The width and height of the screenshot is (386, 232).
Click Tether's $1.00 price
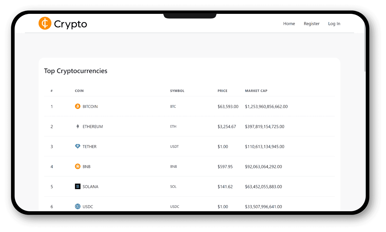click(223, 147)
